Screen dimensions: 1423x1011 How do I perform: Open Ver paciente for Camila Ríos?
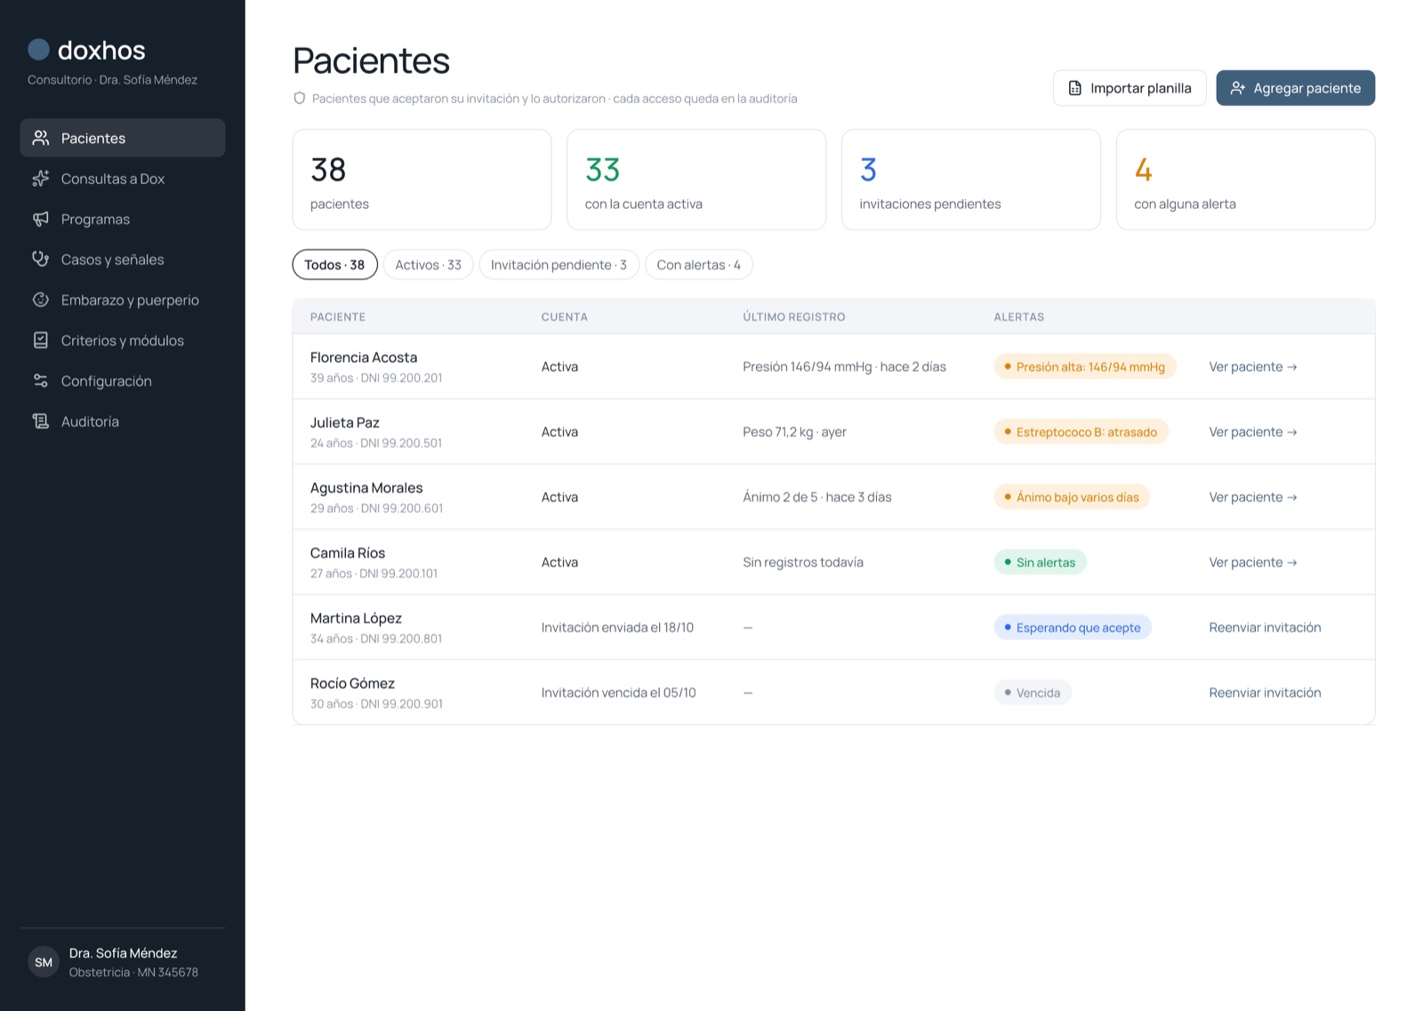point(1253,562)
